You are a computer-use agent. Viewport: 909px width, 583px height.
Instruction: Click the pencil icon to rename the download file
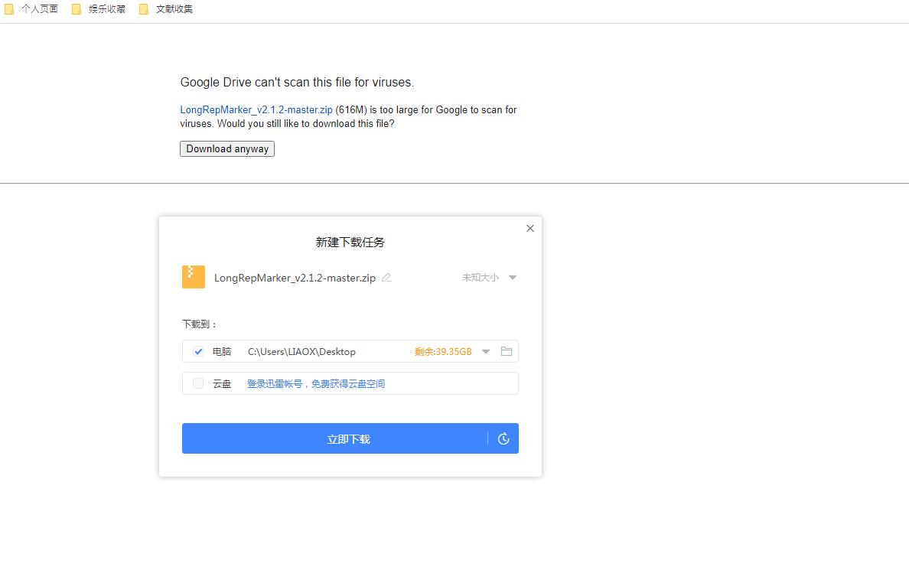click(386, 278)
